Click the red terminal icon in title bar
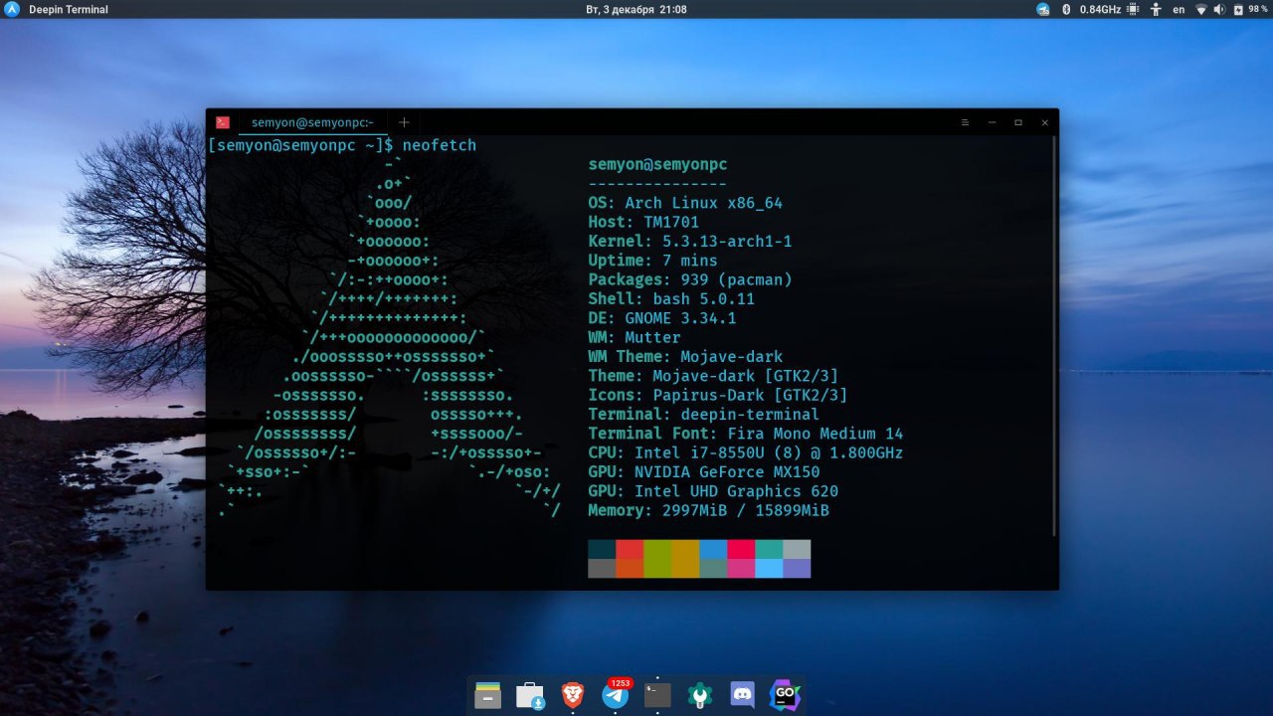This screenshot has height=716, width=1273. (222, 122)
